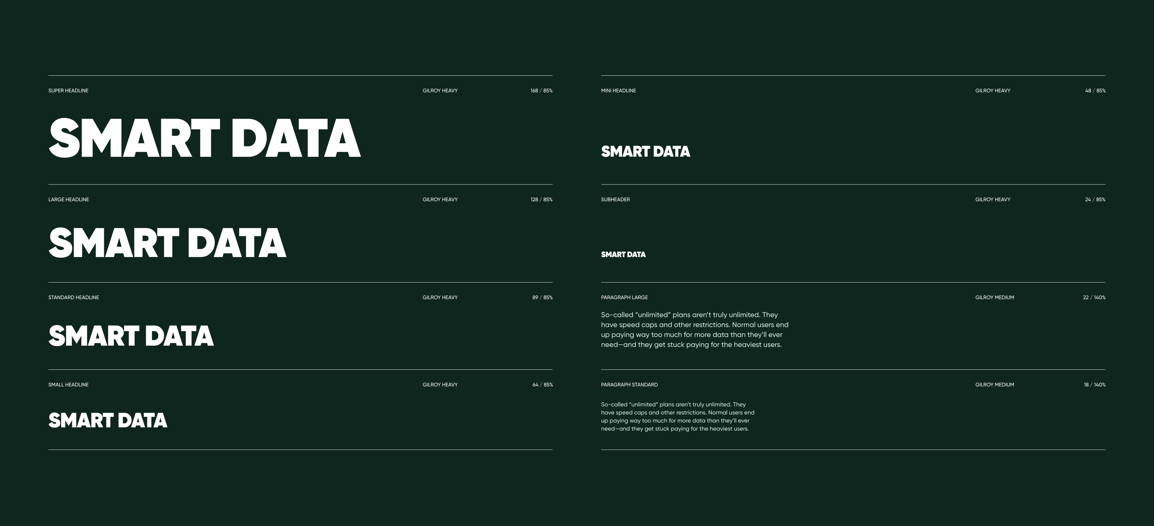The height and width of the screenshot is (526, 1154).
Task: Click GILROY HEAVY in the Super Headline row
Action: (x=440, y=91)
